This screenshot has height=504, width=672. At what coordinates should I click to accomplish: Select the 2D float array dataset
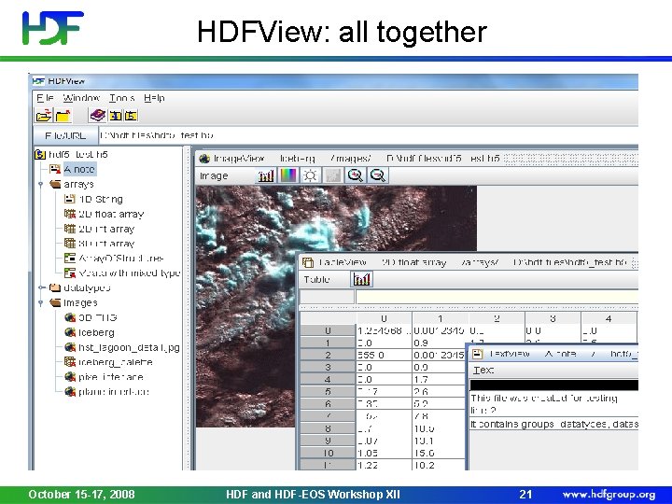click(x=111, y=214)
